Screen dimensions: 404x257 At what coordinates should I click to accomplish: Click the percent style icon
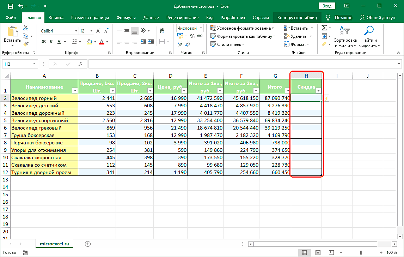(192, 36)
